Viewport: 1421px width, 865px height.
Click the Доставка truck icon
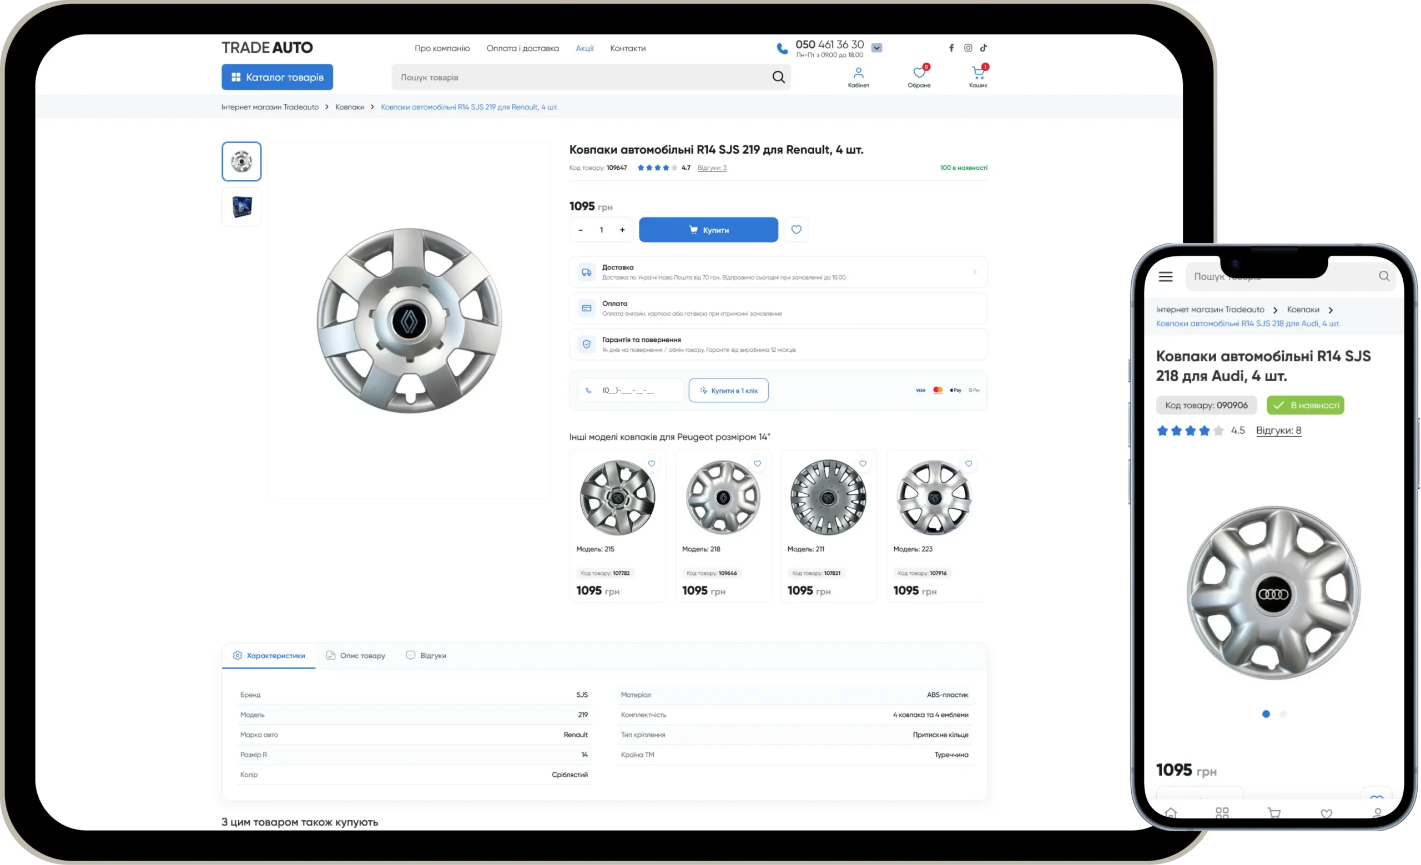coord(587,272)
